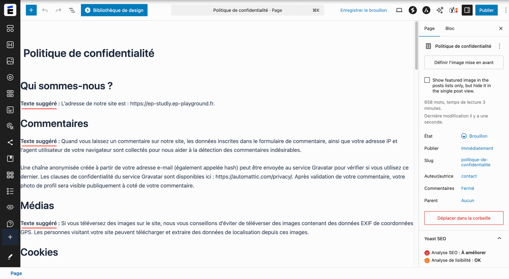Screen dimensions: 509x279
Task: Click the undo arrow in toolbar
Action: (45, 10)
